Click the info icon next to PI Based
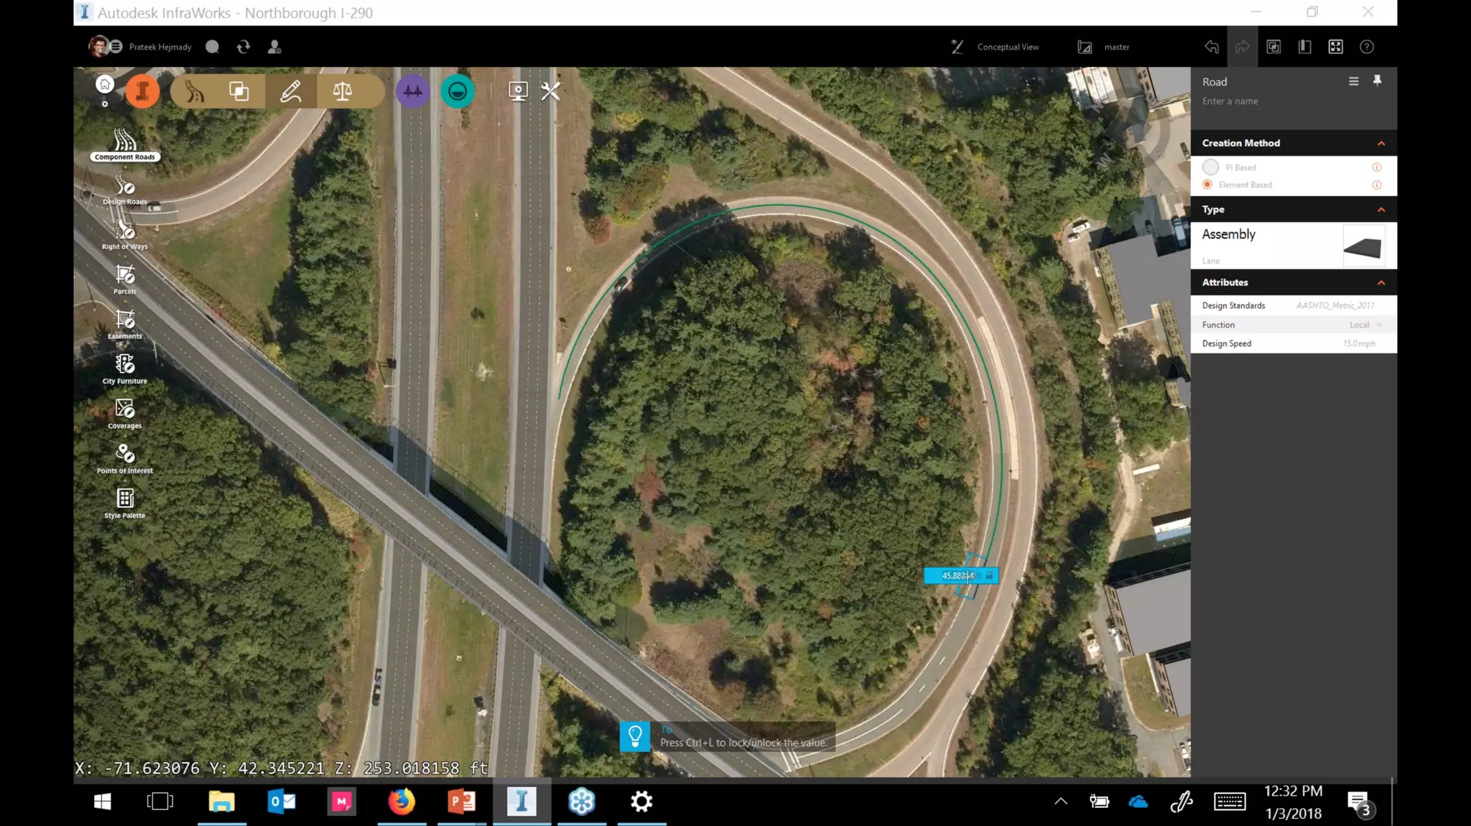This screenshot has width=1471, height=826. (x=1377, y=167)
